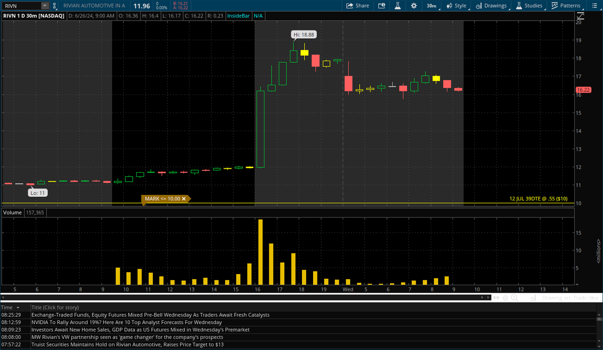
Task: Open the Style dropdown menu
Action: coord(456,6)
